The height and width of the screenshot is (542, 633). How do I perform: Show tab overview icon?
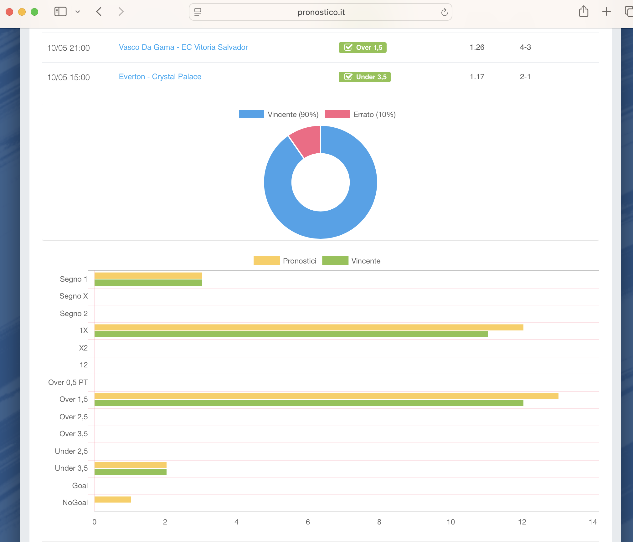pos(628,12)
